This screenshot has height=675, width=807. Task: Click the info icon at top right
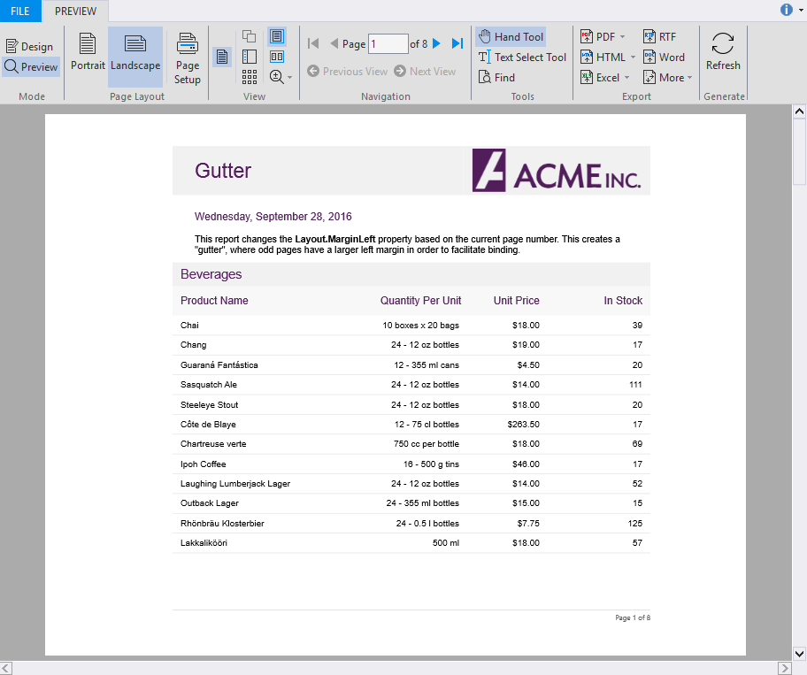tap(786, 10)
